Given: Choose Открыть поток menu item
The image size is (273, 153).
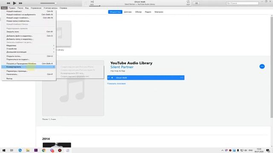Looking at the screenshot, I should click(29, 56).
